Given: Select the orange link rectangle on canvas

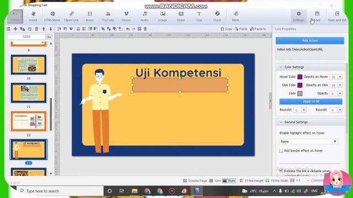Looking at the screenshot, I should [180, 85].
